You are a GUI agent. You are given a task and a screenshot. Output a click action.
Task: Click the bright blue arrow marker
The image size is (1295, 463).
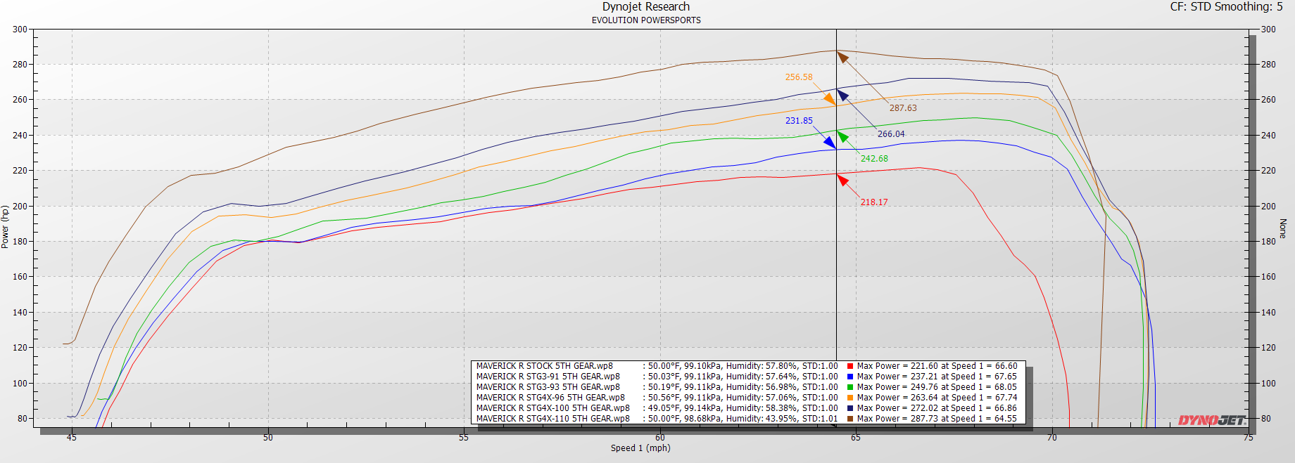pyautogui.click(x=829, y=143)
